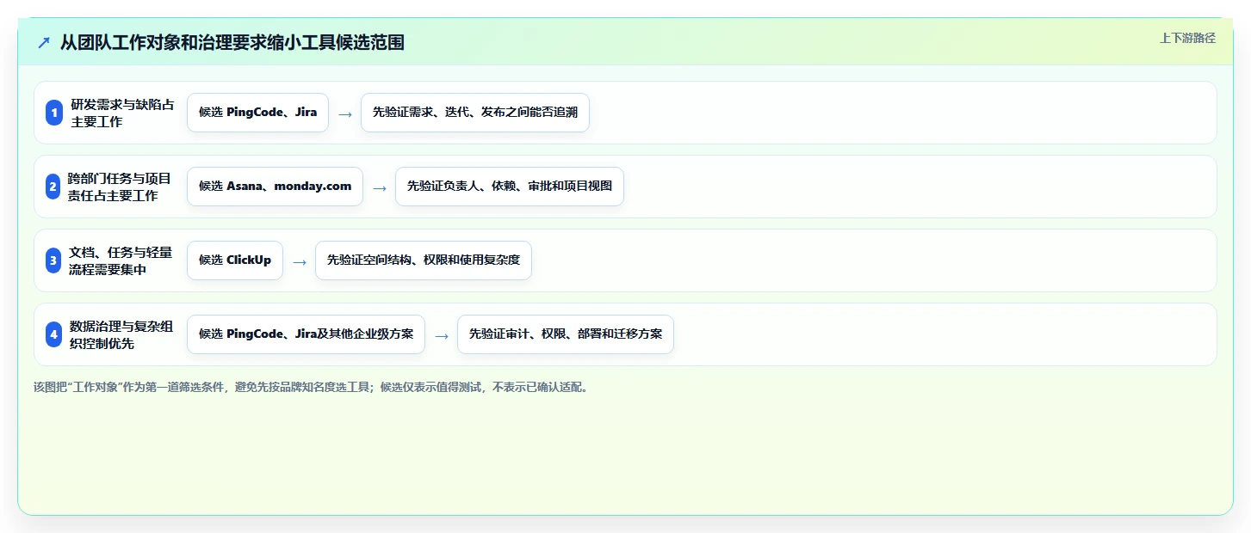The image size is (1251, 533).
Task: Click 先验证负责人、依赖、审批和项目视图 box
Action: click(510, 187)
